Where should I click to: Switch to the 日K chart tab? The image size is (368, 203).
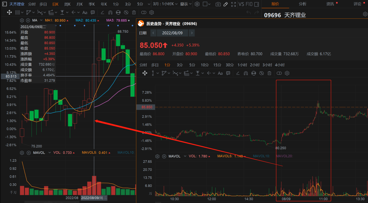56,4
